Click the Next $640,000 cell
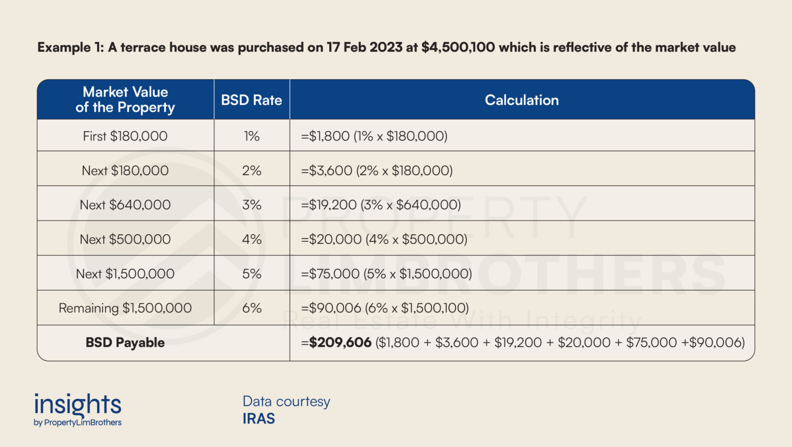The image size is (792, 447). click(125, 205)
